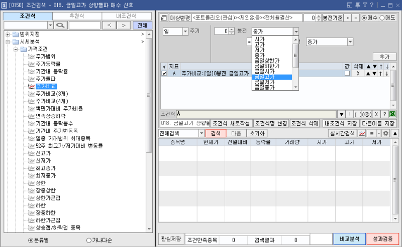The width and height of the screenshot is (402, 247).
Task: Click the T font icon in title bar
Action: pyautogui.click(x=365, y=5)
